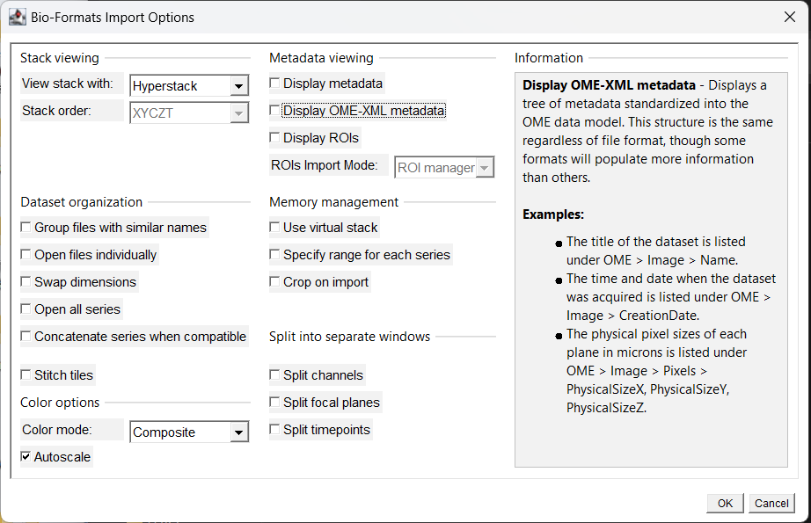Enable Open all series
Screen dimensions: 811x523
[26, 309]
